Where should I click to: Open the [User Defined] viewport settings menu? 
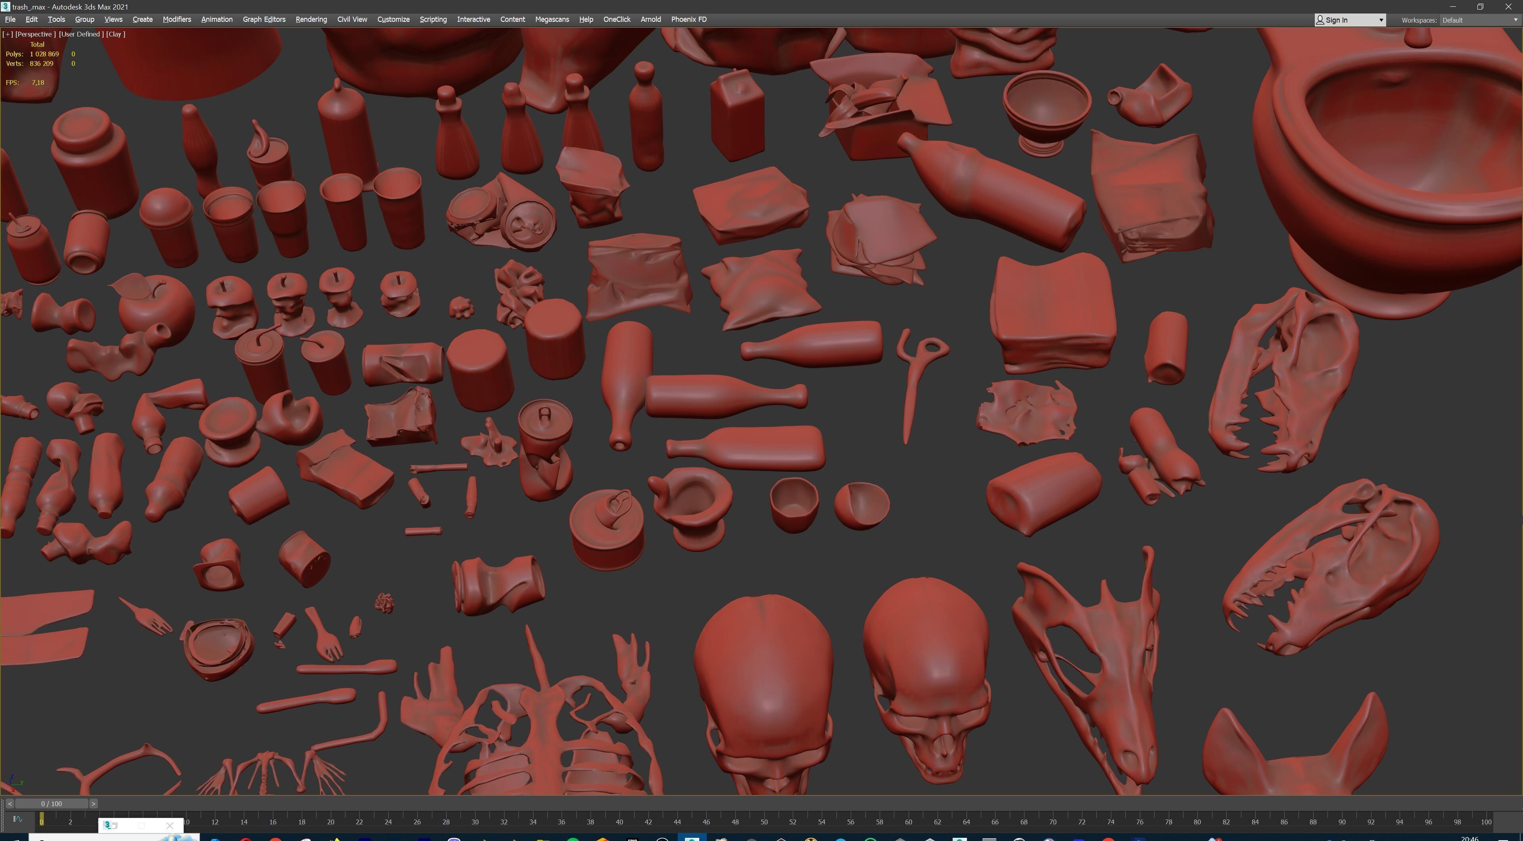[81, 34]
